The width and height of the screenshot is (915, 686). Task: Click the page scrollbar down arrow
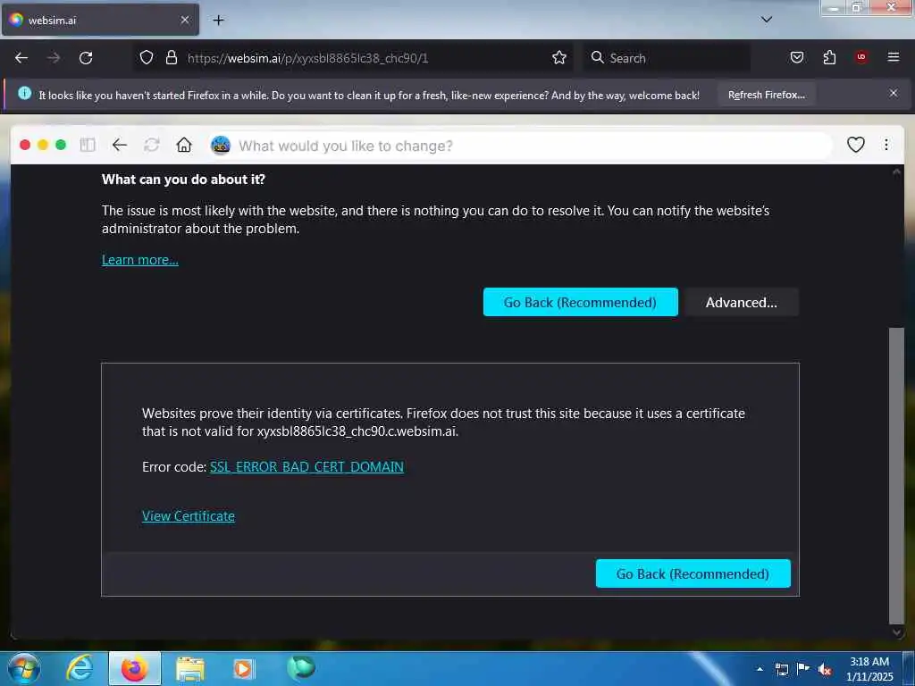coord(896,632)
